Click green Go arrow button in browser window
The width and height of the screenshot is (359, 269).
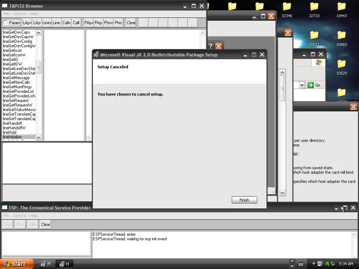click(x=311, y=85)
